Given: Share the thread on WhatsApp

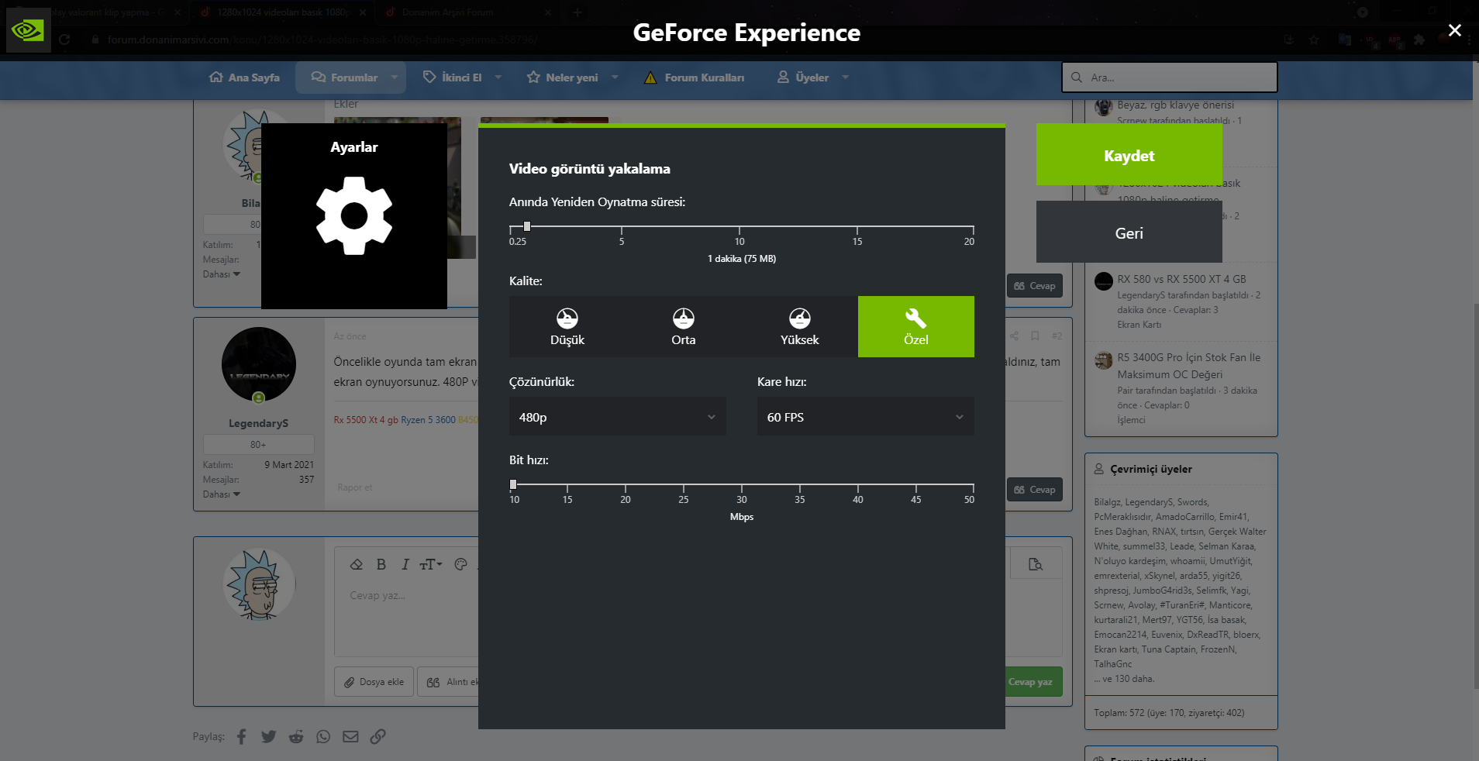Looking at the screenshot, I should [323, 736].
